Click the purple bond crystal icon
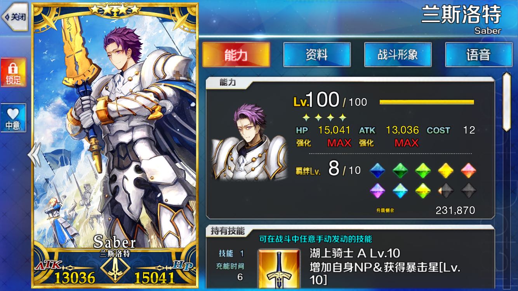The width and height of the screenshot is (518, 291). click(377, 190)
